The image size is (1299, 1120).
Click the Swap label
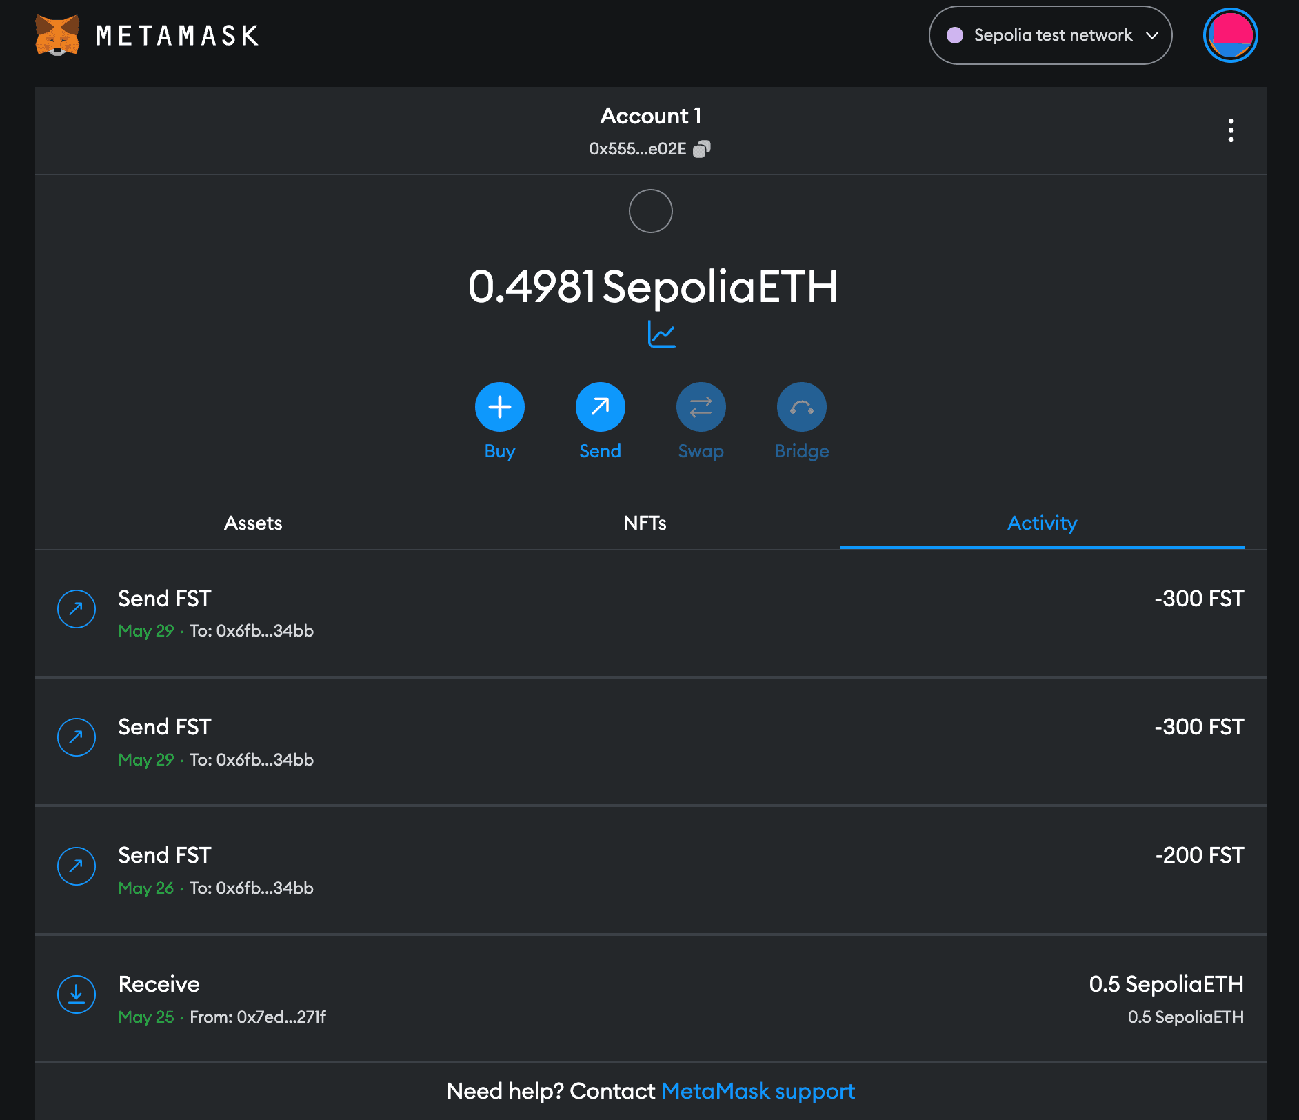click(x=701, y=451)
